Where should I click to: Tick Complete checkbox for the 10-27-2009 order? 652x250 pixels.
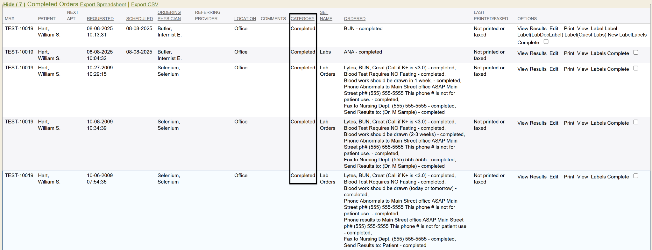click(635, 68)
